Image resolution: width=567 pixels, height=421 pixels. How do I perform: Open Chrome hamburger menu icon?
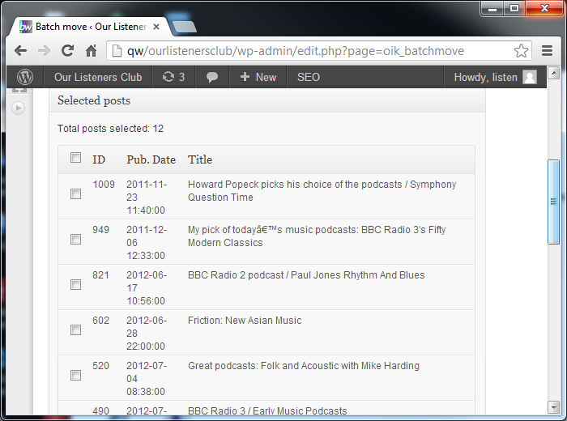pos(548,50)
